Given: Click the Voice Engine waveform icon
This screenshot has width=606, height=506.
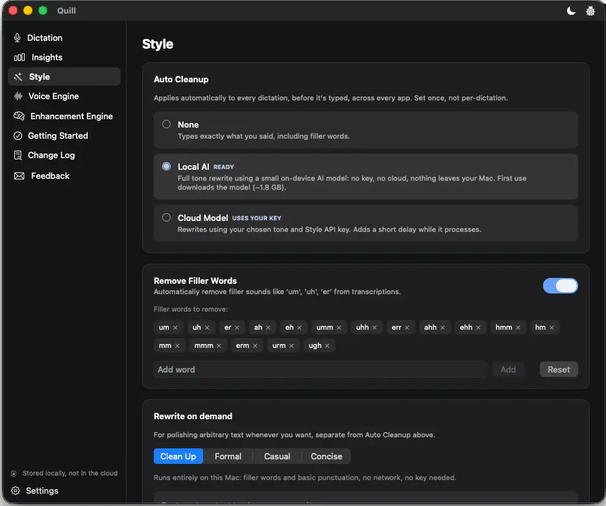Looking at the screenshot, I should pos(18,96).
